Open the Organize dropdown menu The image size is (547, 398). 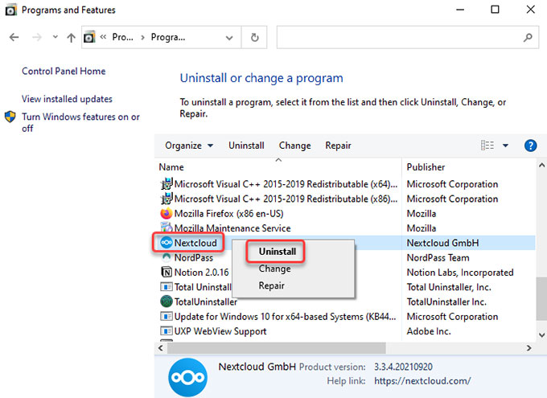pyautogui.click(x=189, y=146)
